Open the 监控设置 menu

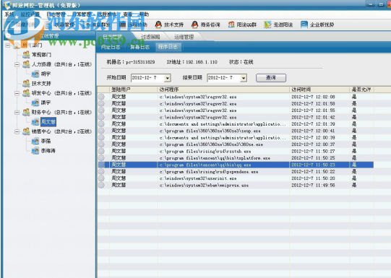pos(30,14)
